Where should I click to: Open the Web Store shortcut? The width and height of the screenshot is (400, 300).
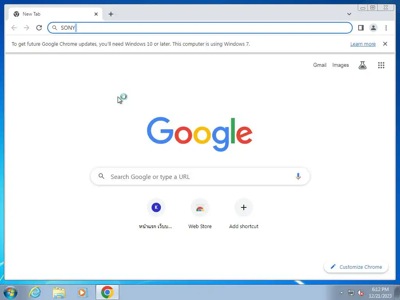tap(200, 207)
